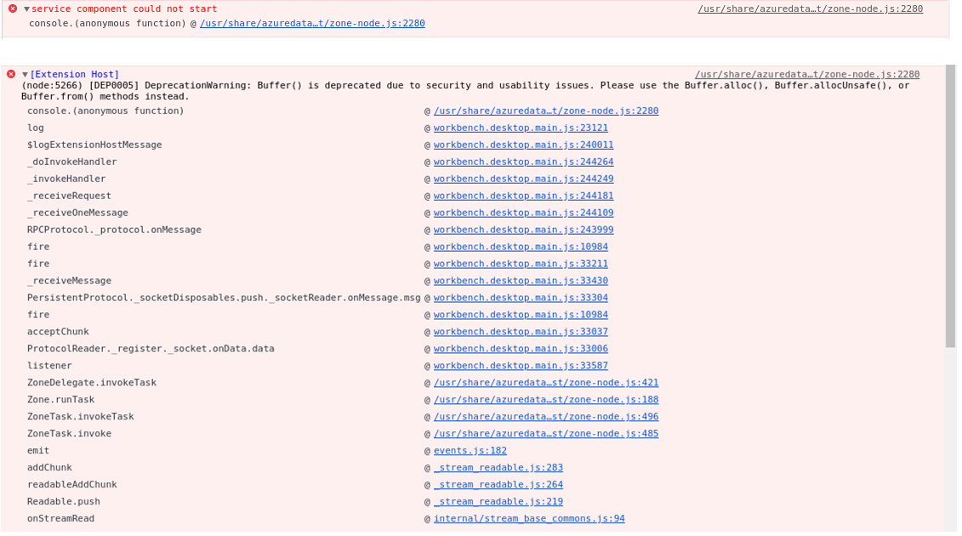Image resolution: width=962 pixels, height=536 pixels.
Task: Open _stream_readable.js:264 link for readableAddChunk
Action: click(498, 484)
